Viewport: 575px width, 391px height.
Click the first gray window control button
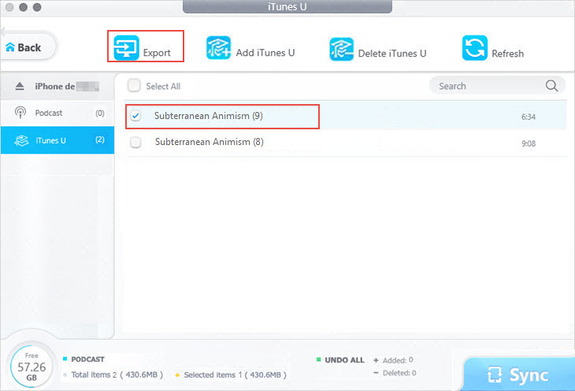tap(9, 7)
